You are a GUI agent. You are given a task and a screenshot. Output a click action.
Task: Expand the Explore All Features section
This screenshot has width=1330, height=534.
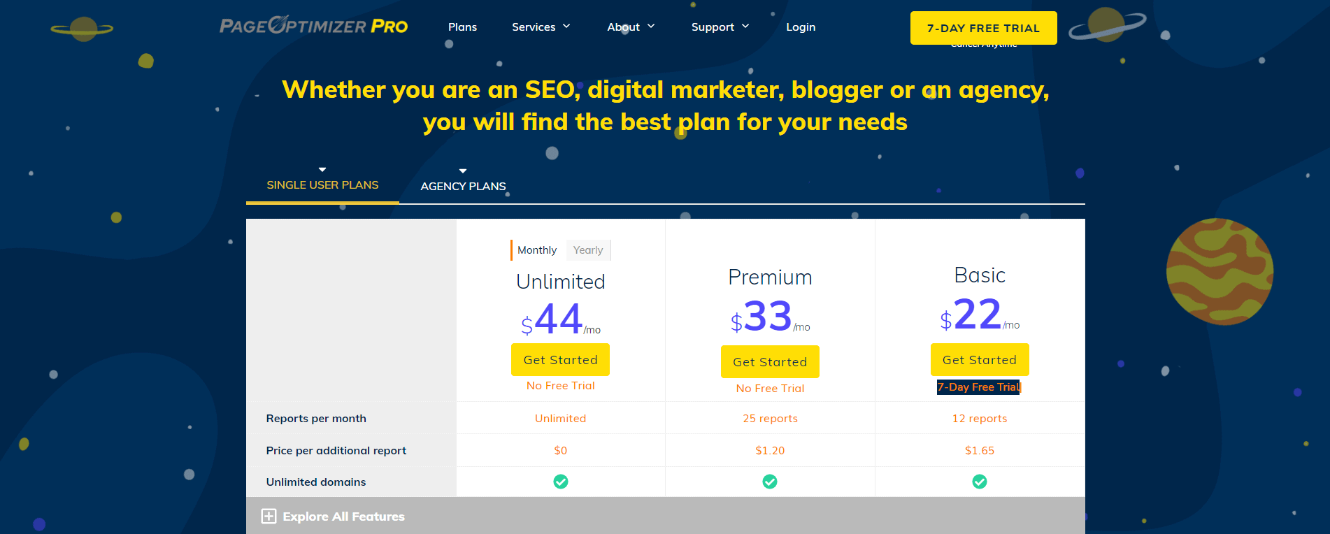tap(665, 516)
